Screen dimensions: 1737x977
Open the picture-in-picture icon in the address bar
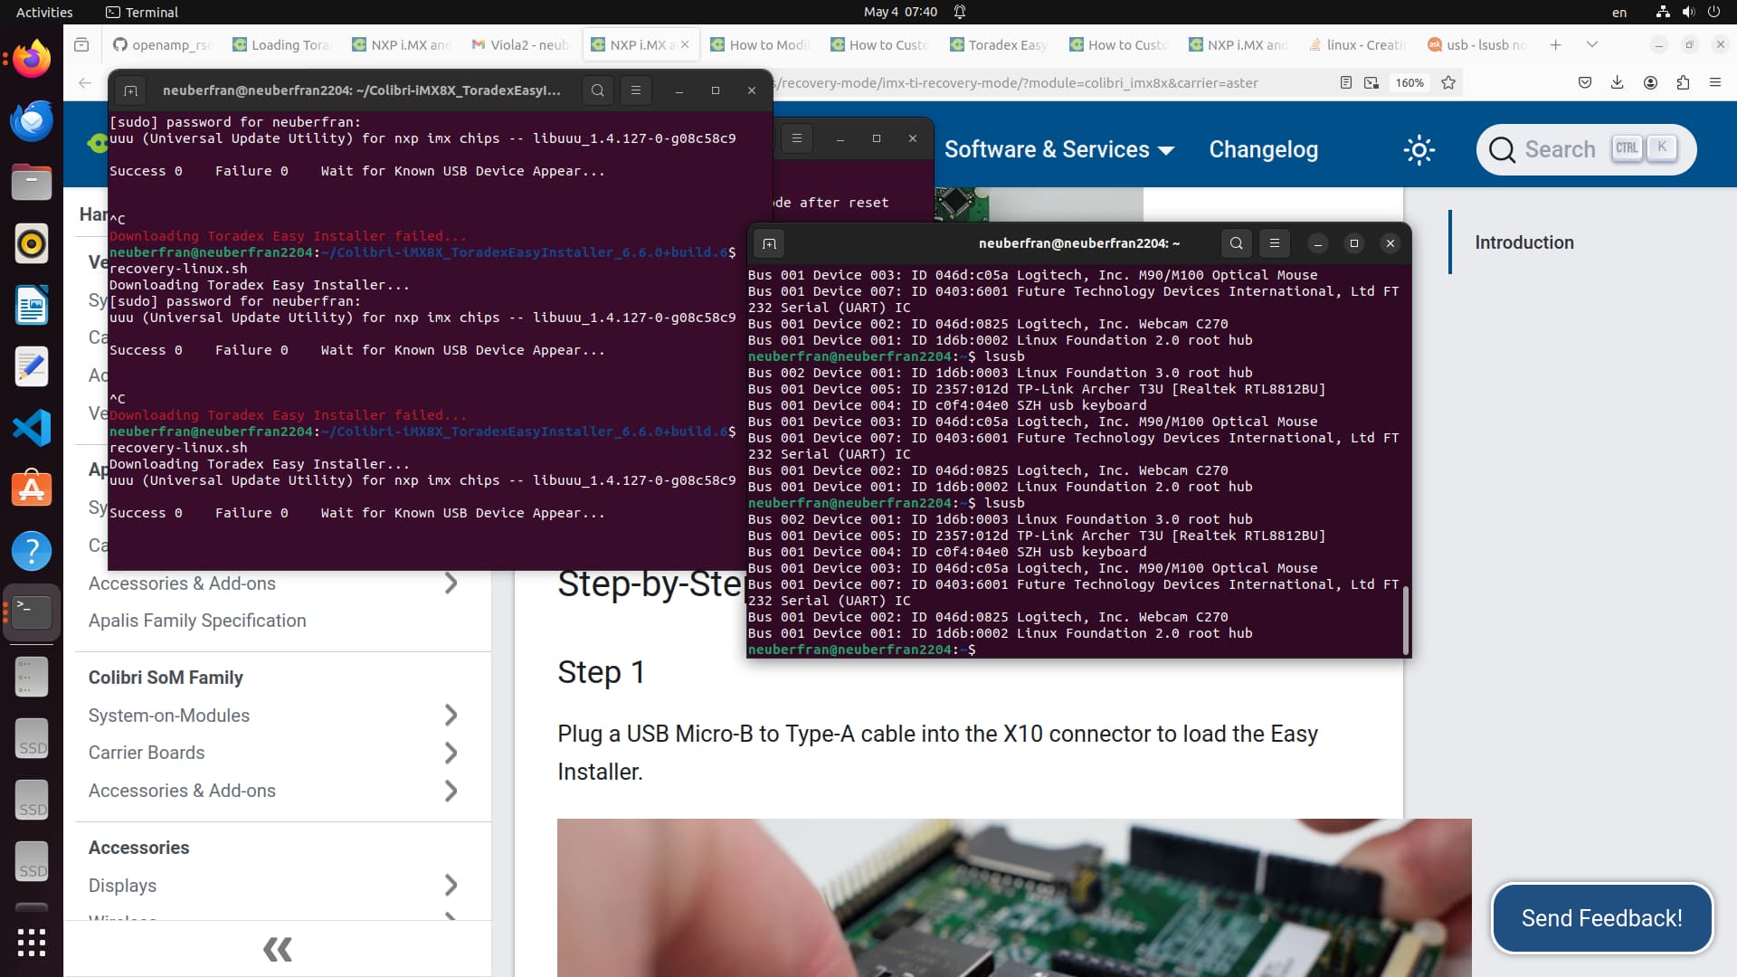tap(1372, 82)
